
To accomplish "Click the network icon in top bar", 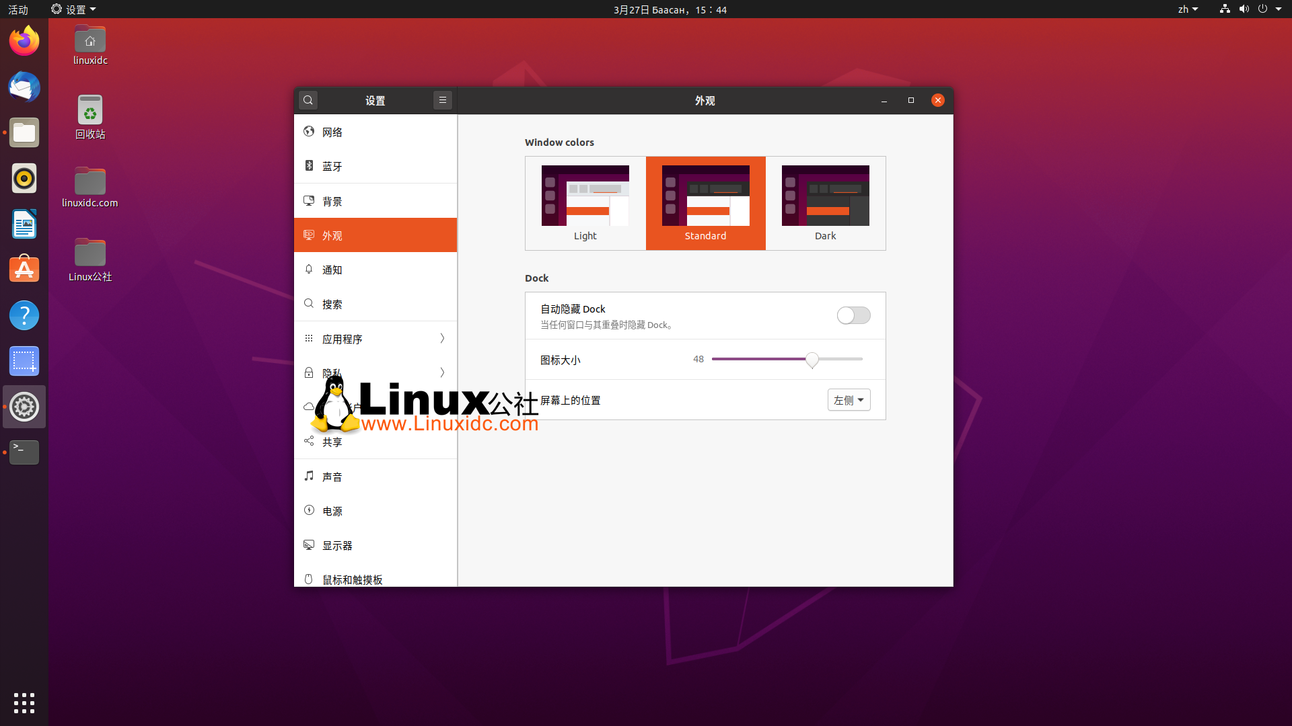I will (1225, 9).
